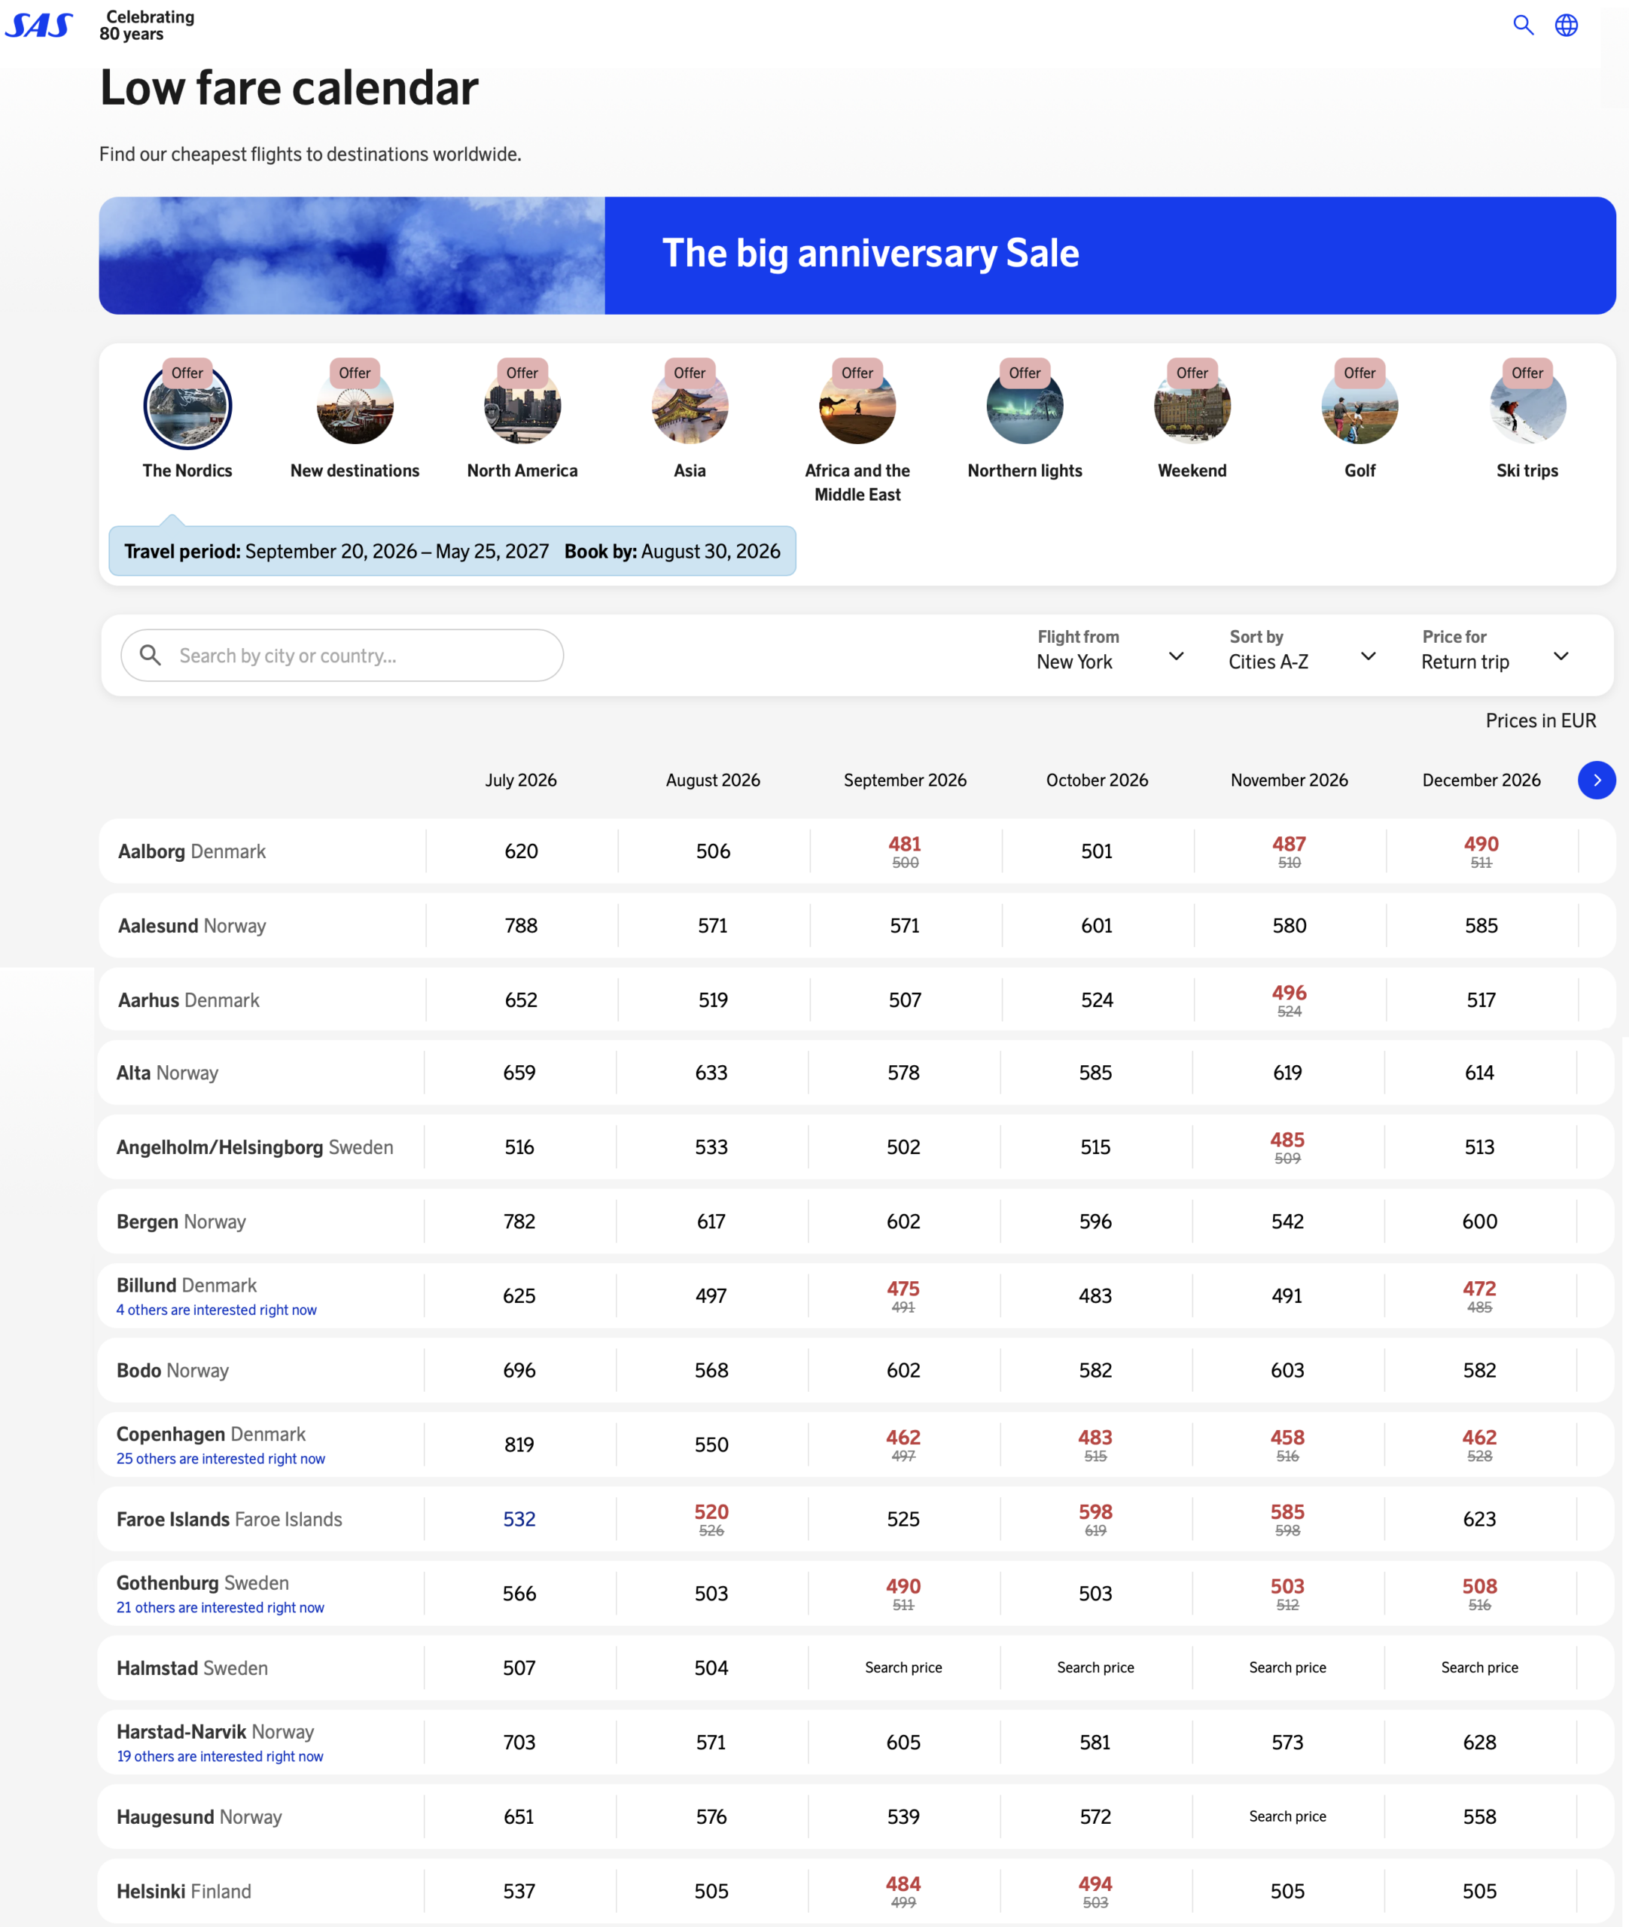
Task: Select Bergen August fare 617
Action: pos(711,1222)
